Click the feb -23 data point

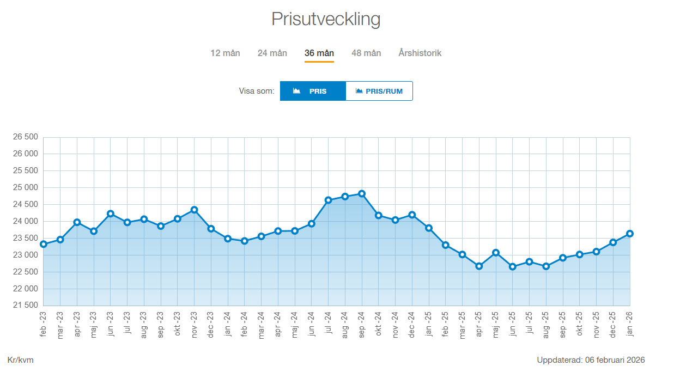44,244
